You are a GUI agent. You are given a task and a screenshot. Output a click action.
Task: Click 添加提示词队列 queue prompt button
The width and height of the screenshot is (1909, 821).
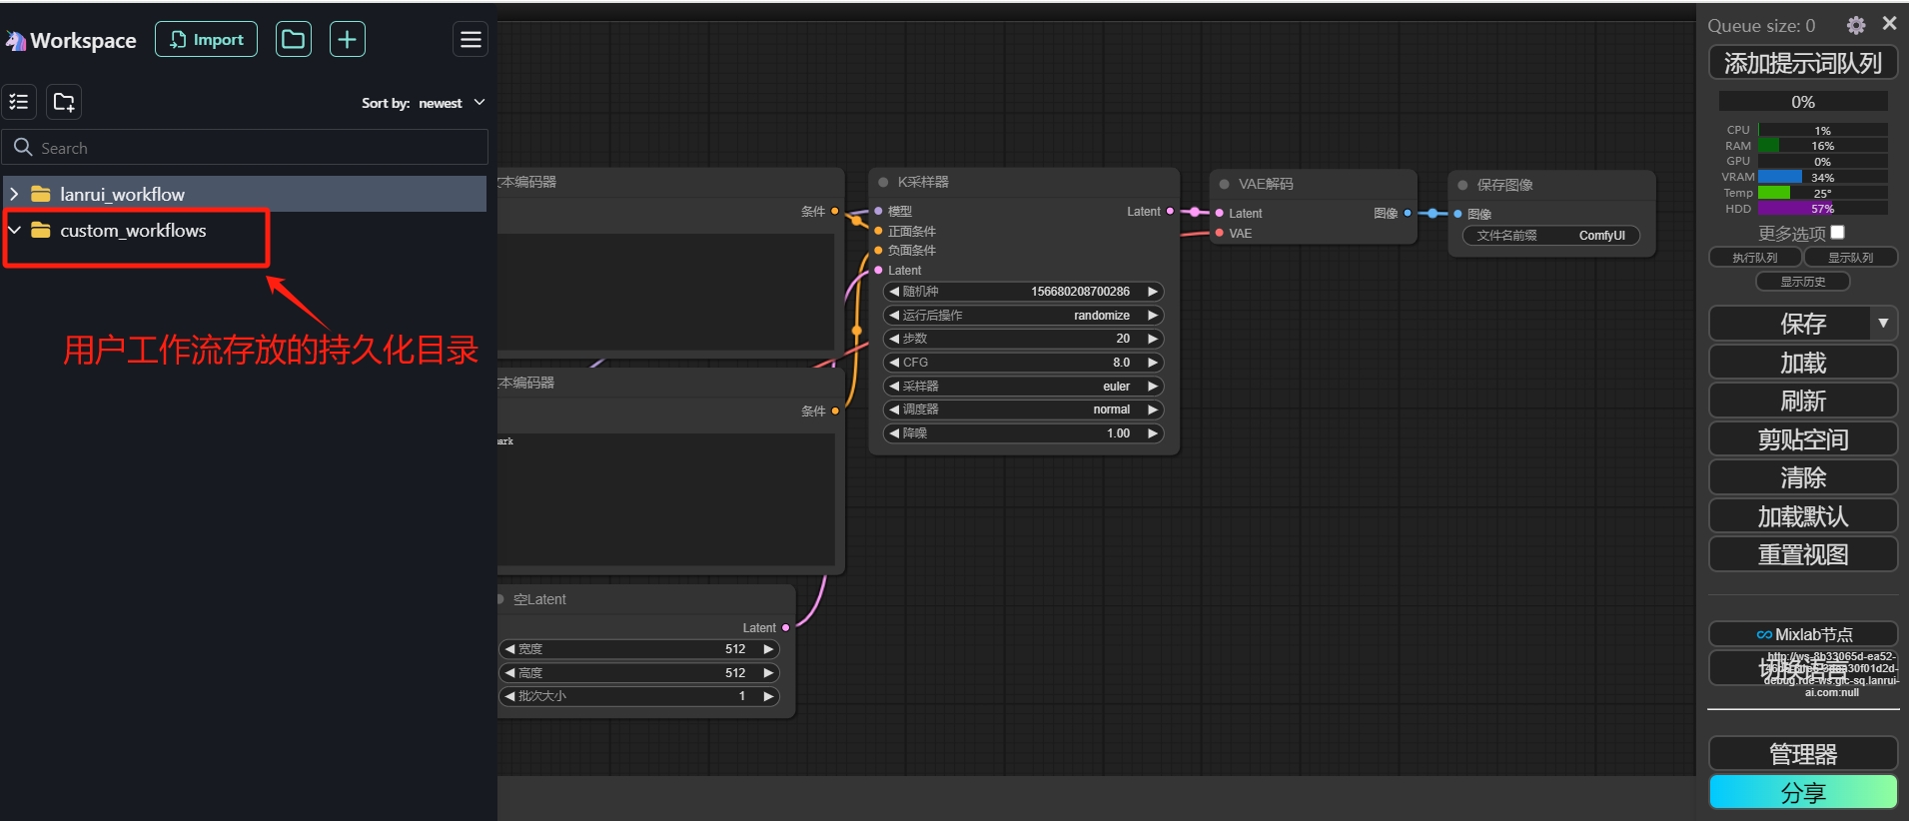pyautogui.click(x=1803, y=63)
